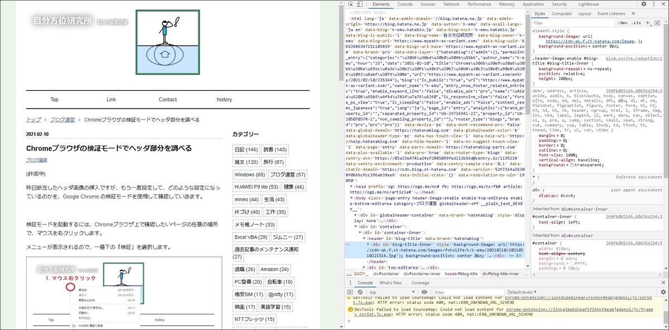The image size is (669, 330).
Task: Click the article title heading link
Action: pos(109,148)
